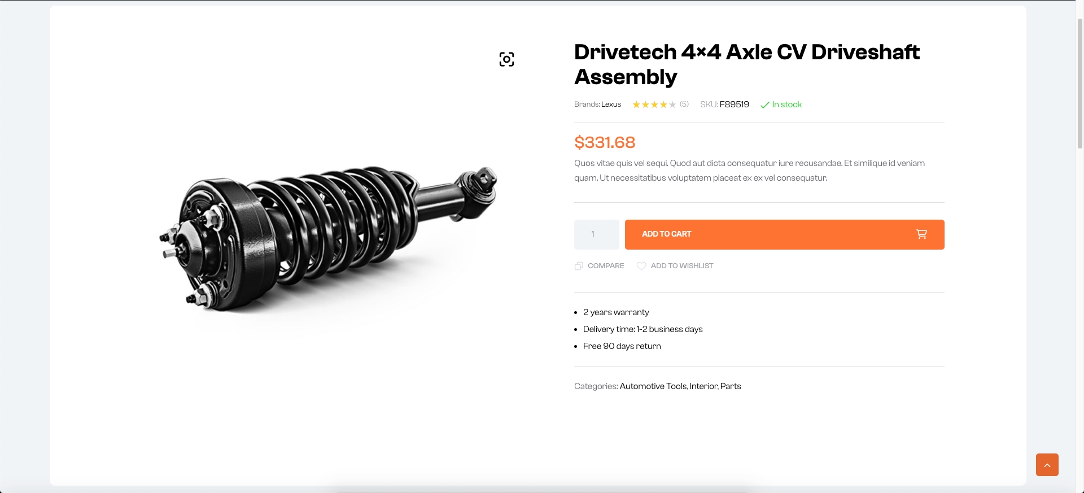
Task: Open the product image lightbox zoom icon
Action: pos(506,59)
